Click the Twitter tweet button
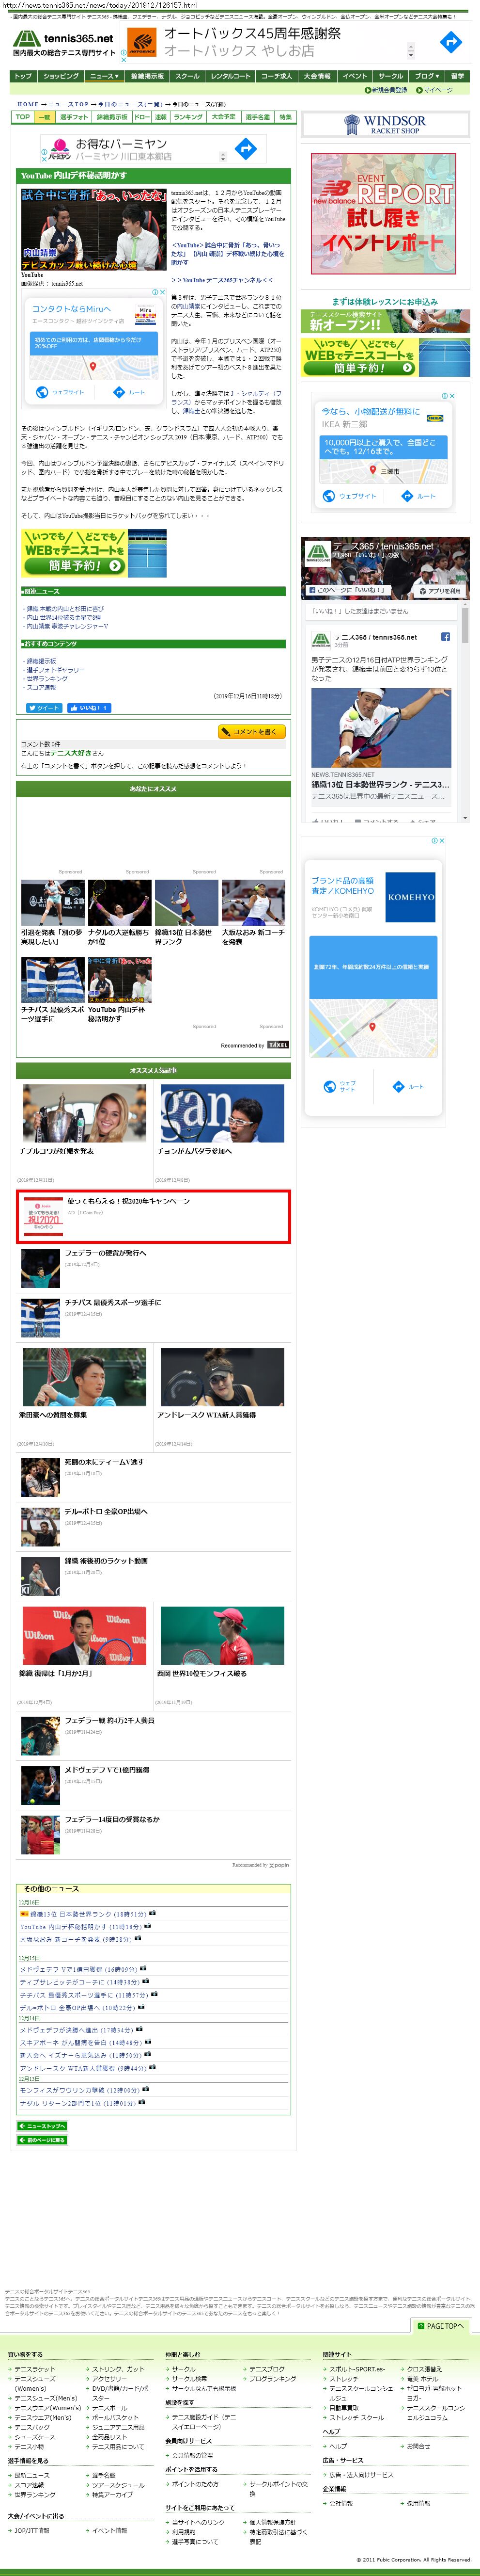Screen dimensions: 480x2576 click(x=43, y=707)
